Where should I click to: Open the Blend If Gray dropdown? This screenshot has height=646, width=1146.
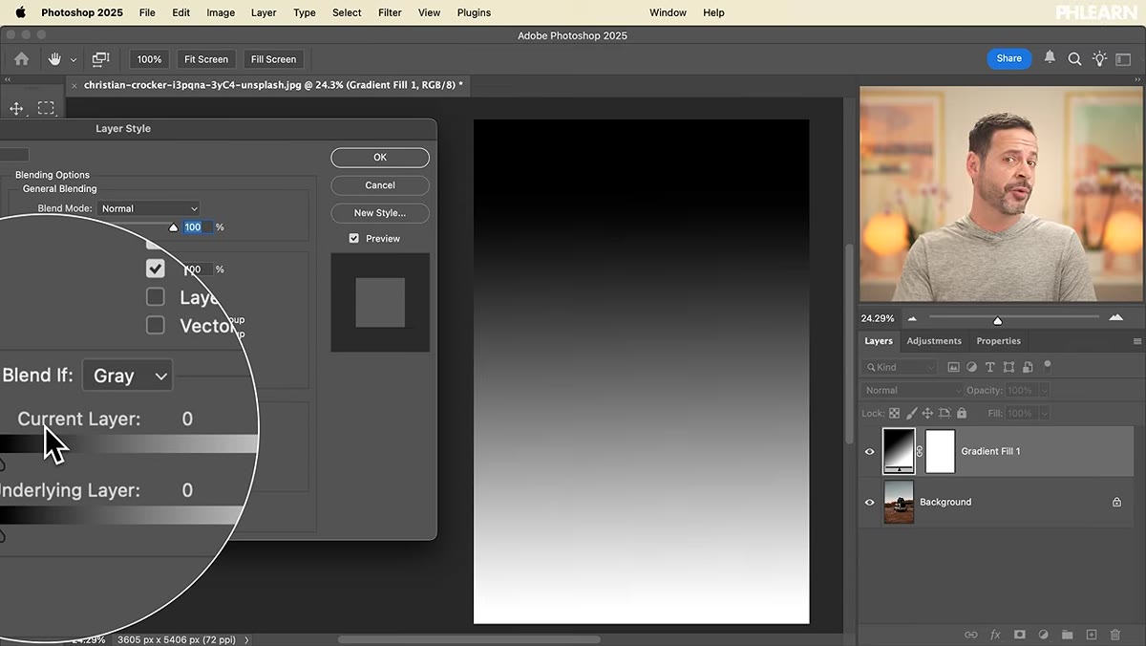(127, 376)
